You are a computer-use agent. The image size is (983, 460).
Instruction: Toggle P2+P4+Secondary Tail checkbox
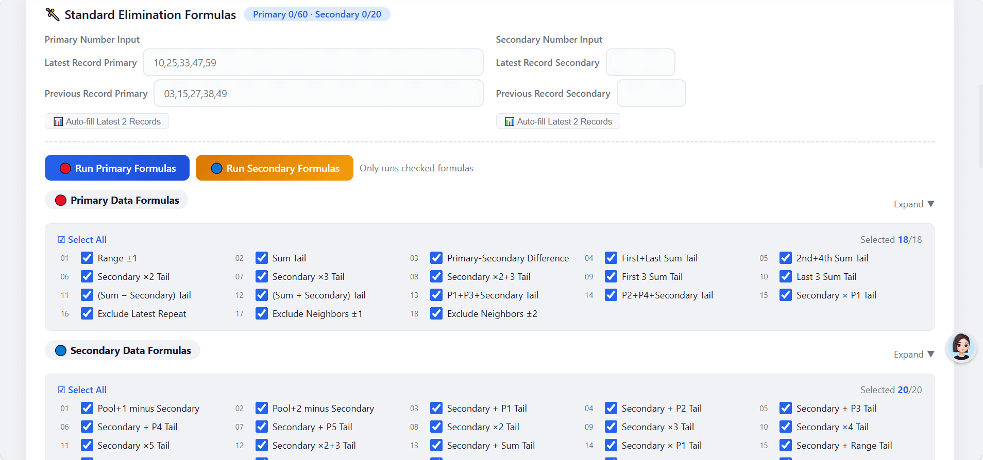click(611, 295)
